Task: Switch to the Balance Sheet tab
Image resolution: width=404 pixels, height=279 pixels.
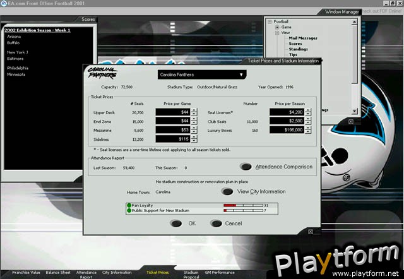Action: point(58,273)
